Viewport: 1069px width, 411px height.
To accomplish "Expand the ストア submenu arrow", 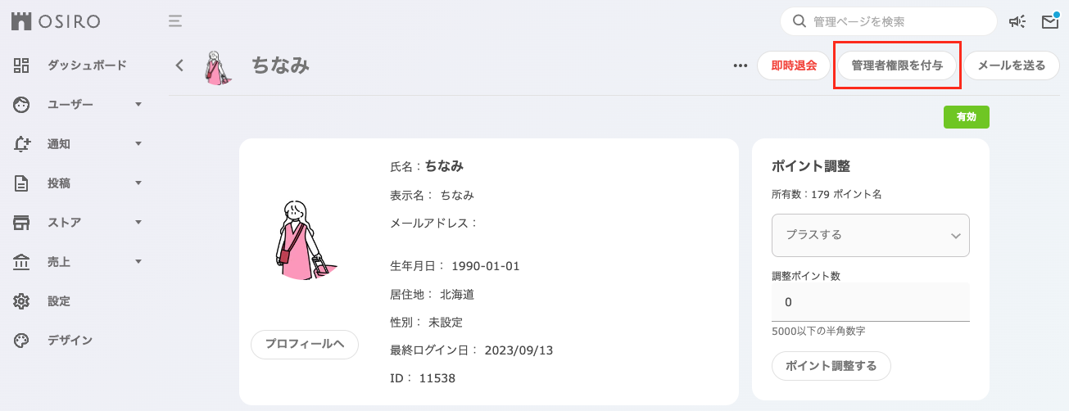I will click(x=138, y=223).
